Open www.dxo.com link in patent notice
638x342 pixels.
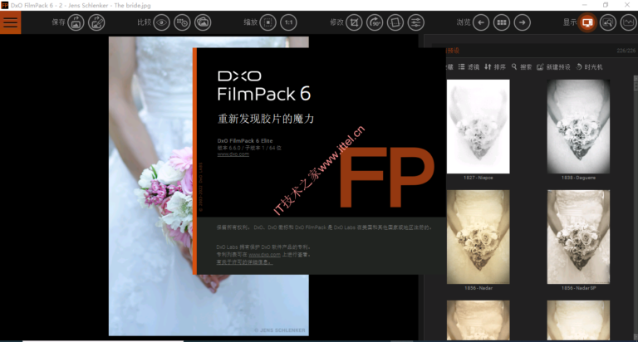click(x=264, y=255)
